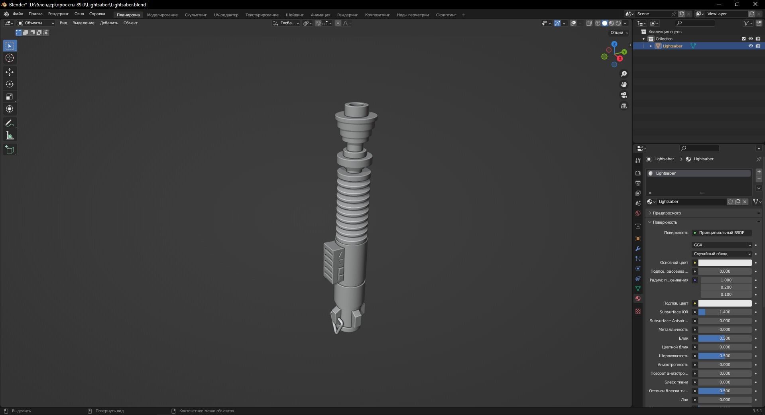
Task: Switch to material preview shading
Action: tap(612, 23)
